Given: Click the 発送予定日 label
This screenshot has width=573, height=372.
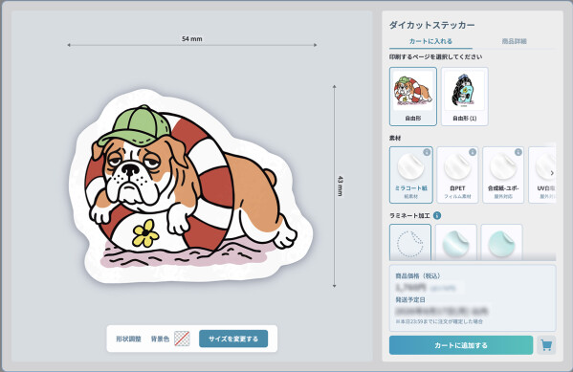Looking at the screenshot, I should (410, 299).
